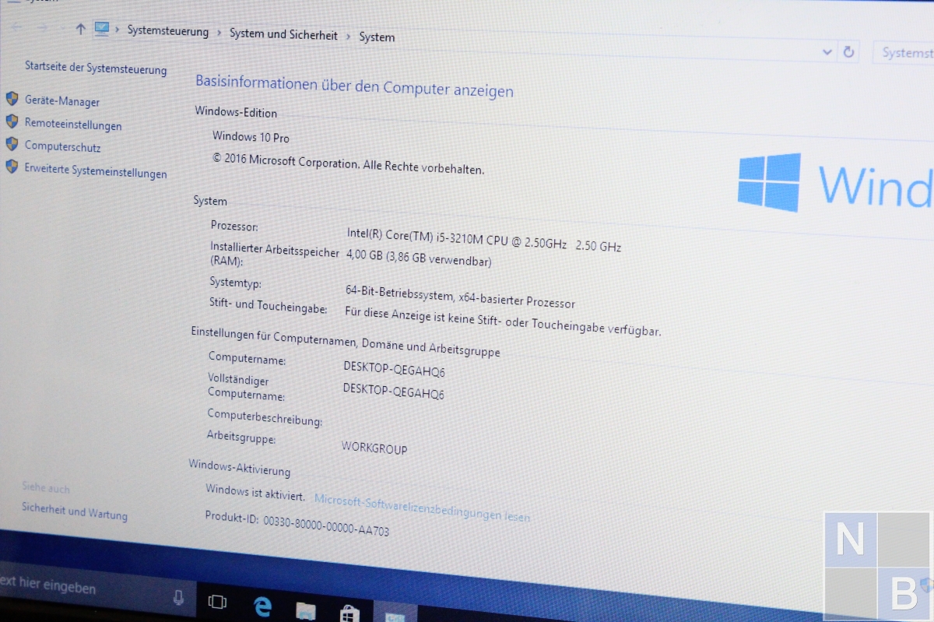Click the Computername value DESKTOP-QEGAHQ6

click(394, 369)
